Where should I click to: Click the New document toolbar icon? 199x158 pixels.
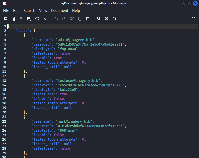(x=6, y=19)
